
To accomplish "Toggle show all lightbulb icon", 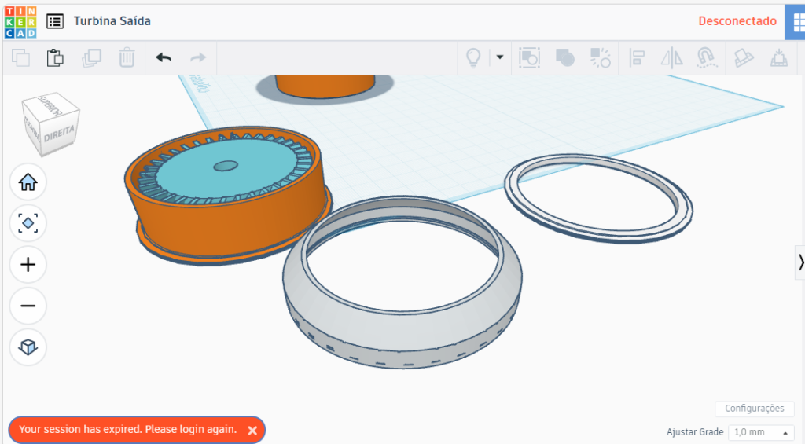I will pos(473,57).
